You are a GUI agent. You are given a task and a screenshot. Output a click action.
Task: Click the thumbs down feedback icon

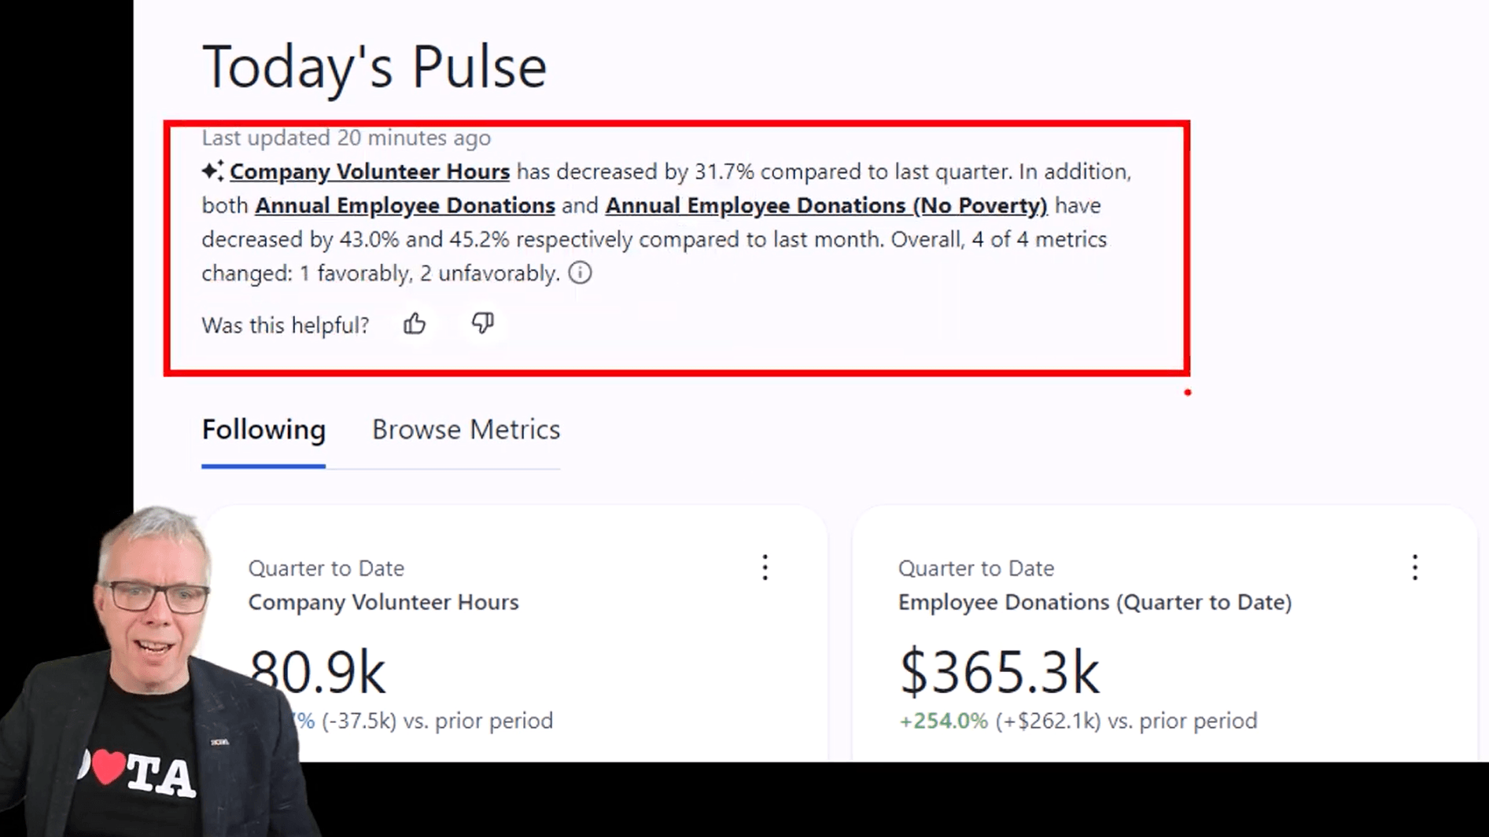tap(483, 323)
